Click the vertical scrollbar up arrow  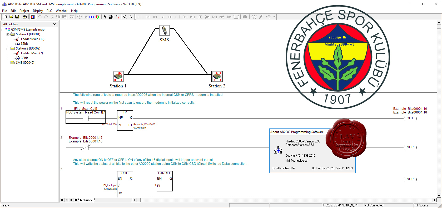point(439,22)
